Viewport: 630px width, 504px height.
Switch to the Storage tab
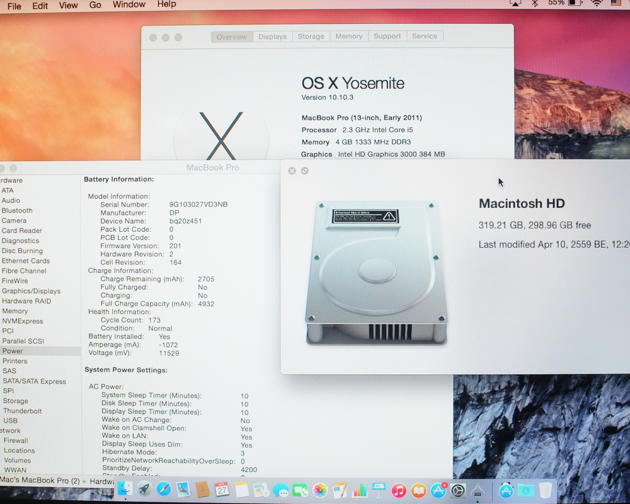point(311,36)
